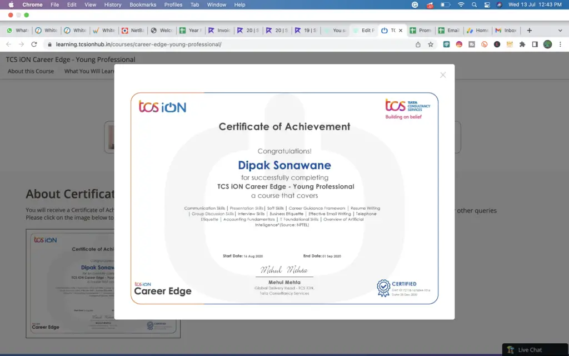Open the teal checkmark extension

[446, 44]
